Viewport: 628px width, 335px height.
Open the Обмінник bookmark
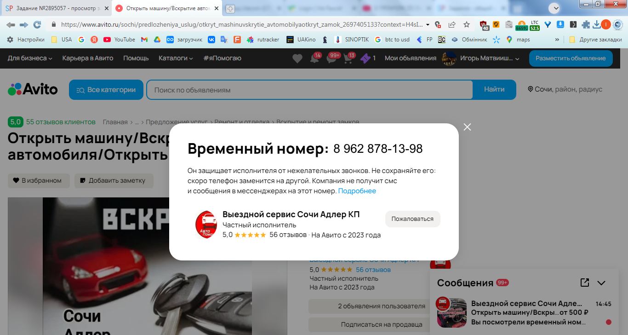point(469,40)
